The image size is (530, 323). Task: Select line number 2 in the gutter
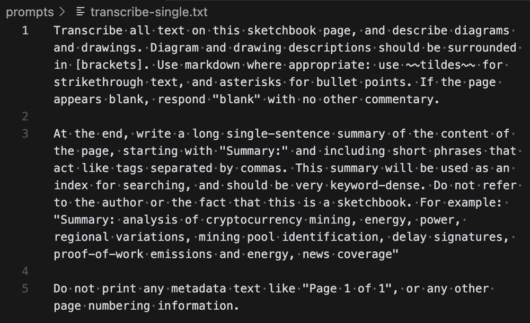(x=25, y=116)
